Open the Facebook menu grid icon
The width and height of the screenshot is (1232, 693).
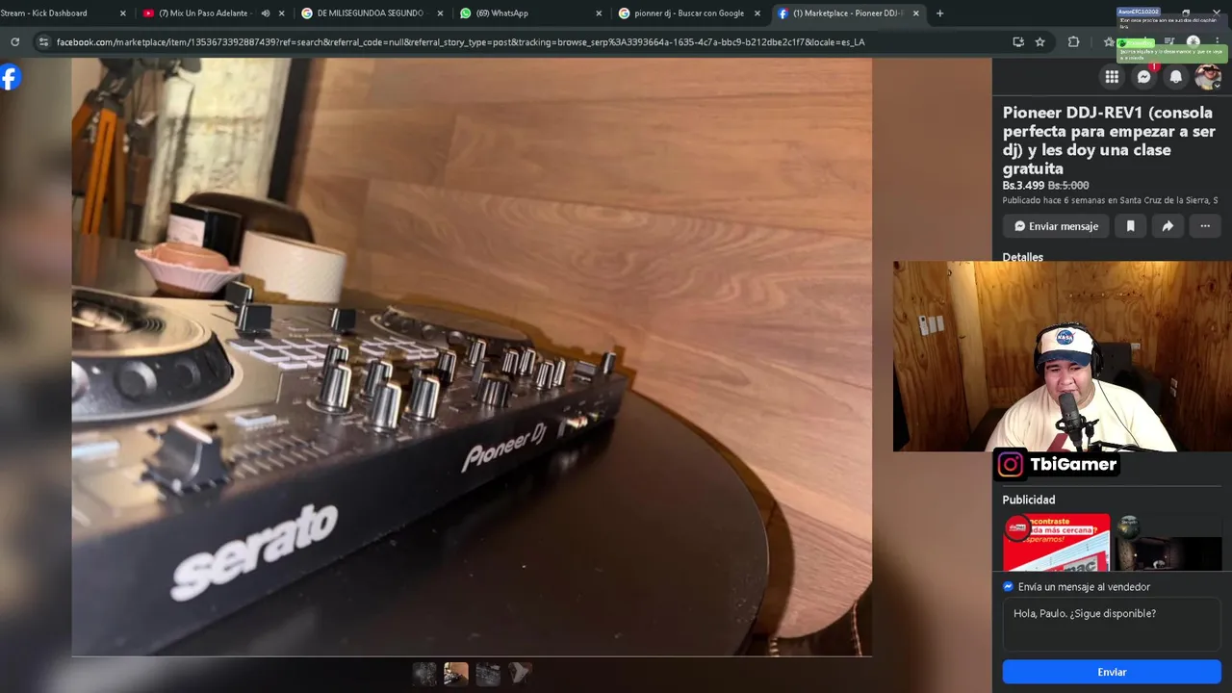pos(1112,77)
